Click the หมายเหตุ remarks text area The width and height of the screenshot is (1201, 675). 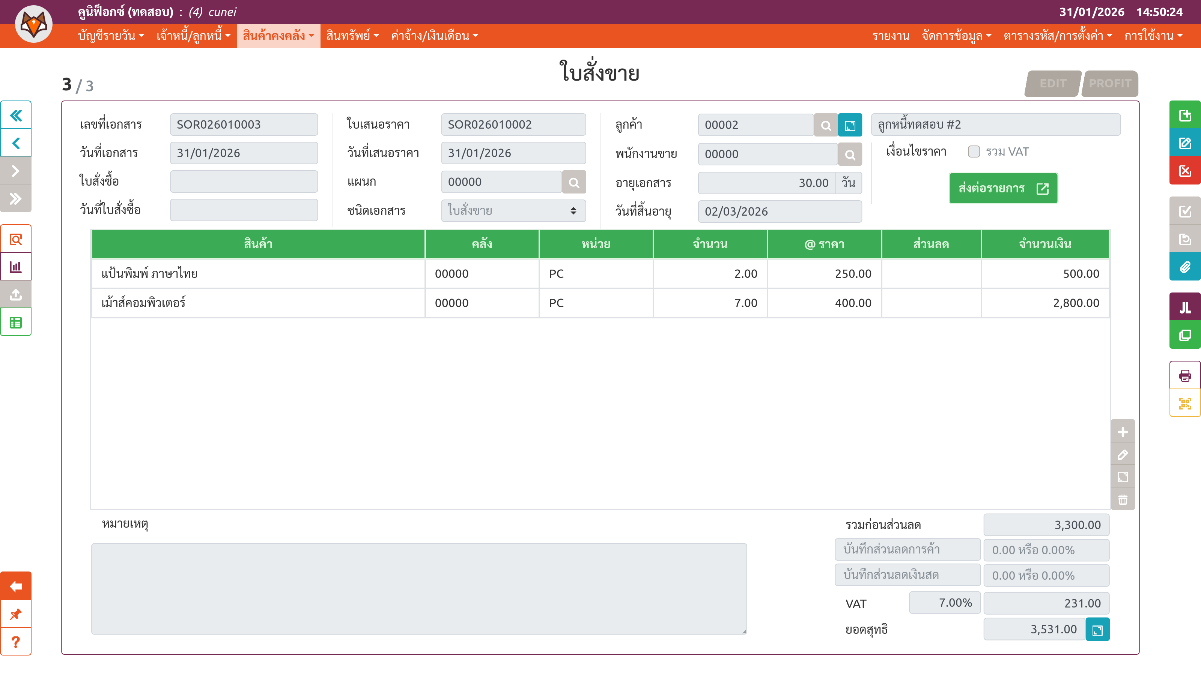point(419,588)
